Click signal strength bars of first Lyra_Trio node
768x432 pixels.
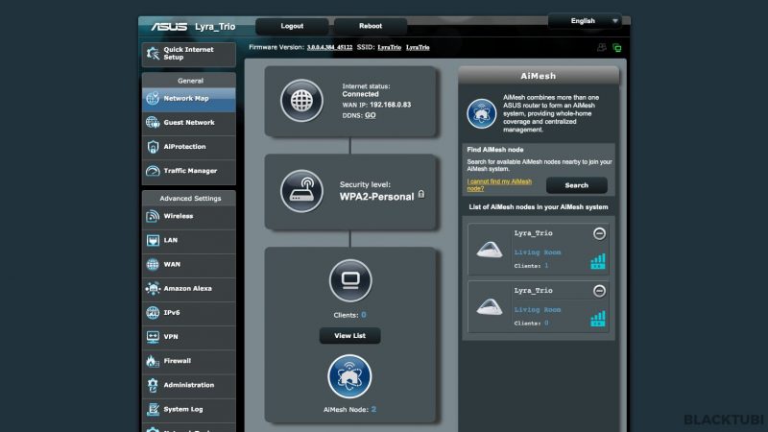point(598,261)
